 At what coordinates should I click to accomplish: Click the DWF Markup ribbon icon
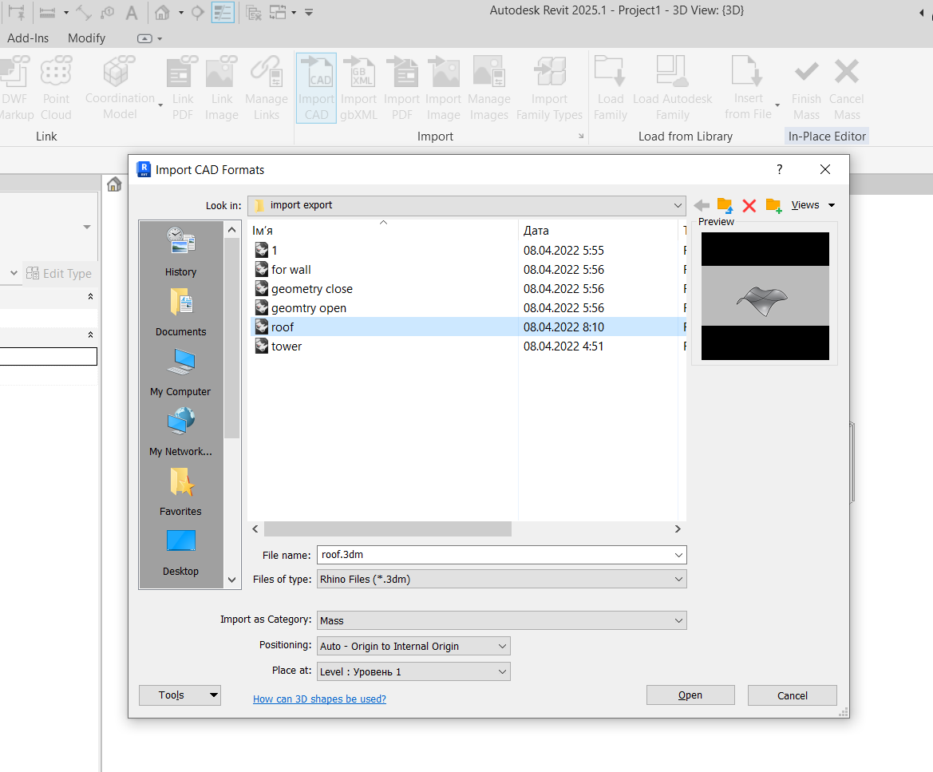pos(15,88)
